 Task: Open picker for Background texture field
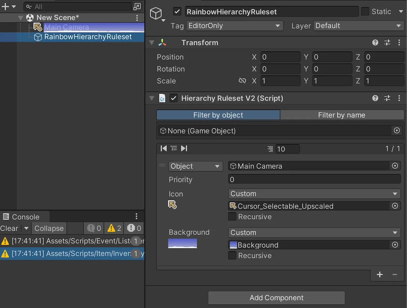click(x=395, y=245)
